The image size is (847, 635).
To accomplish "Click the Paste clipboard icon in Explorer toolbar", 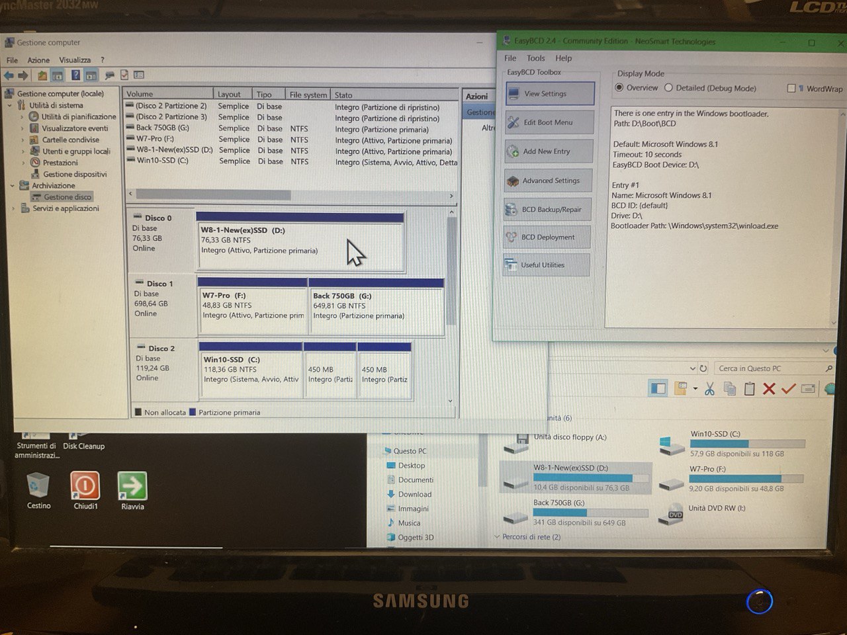I will [x=750, y=389].
